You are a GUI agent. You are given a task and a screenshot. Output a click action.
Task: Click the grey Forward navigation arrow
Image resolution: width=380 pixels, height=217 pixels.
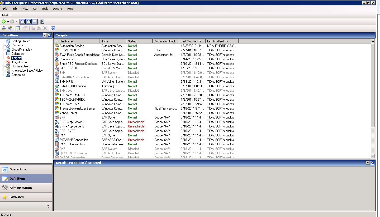(12, 22)
